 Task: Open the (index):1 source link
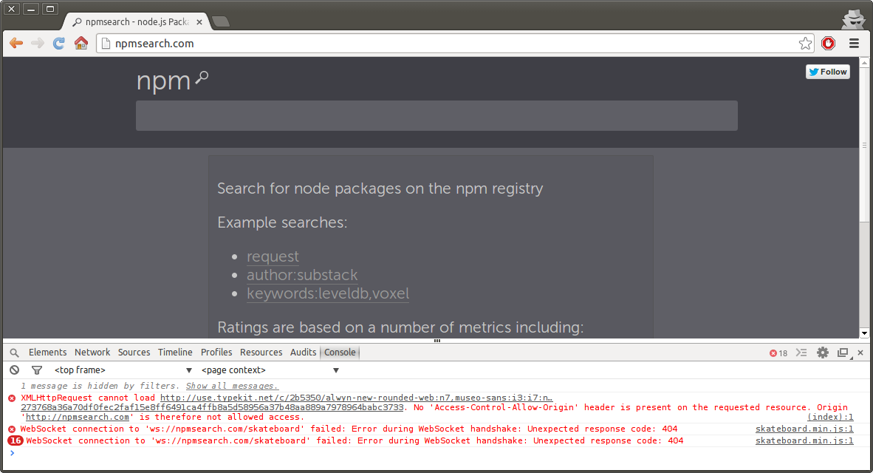coord(830,417)
